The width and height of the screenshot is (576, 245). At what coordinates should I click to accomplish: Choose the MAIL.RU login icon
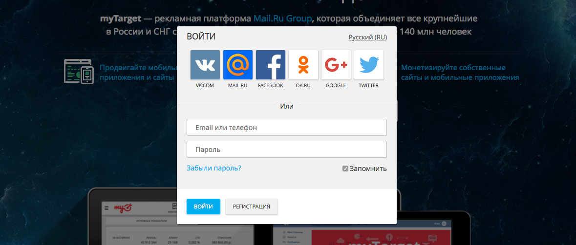(x=237, y=65)
